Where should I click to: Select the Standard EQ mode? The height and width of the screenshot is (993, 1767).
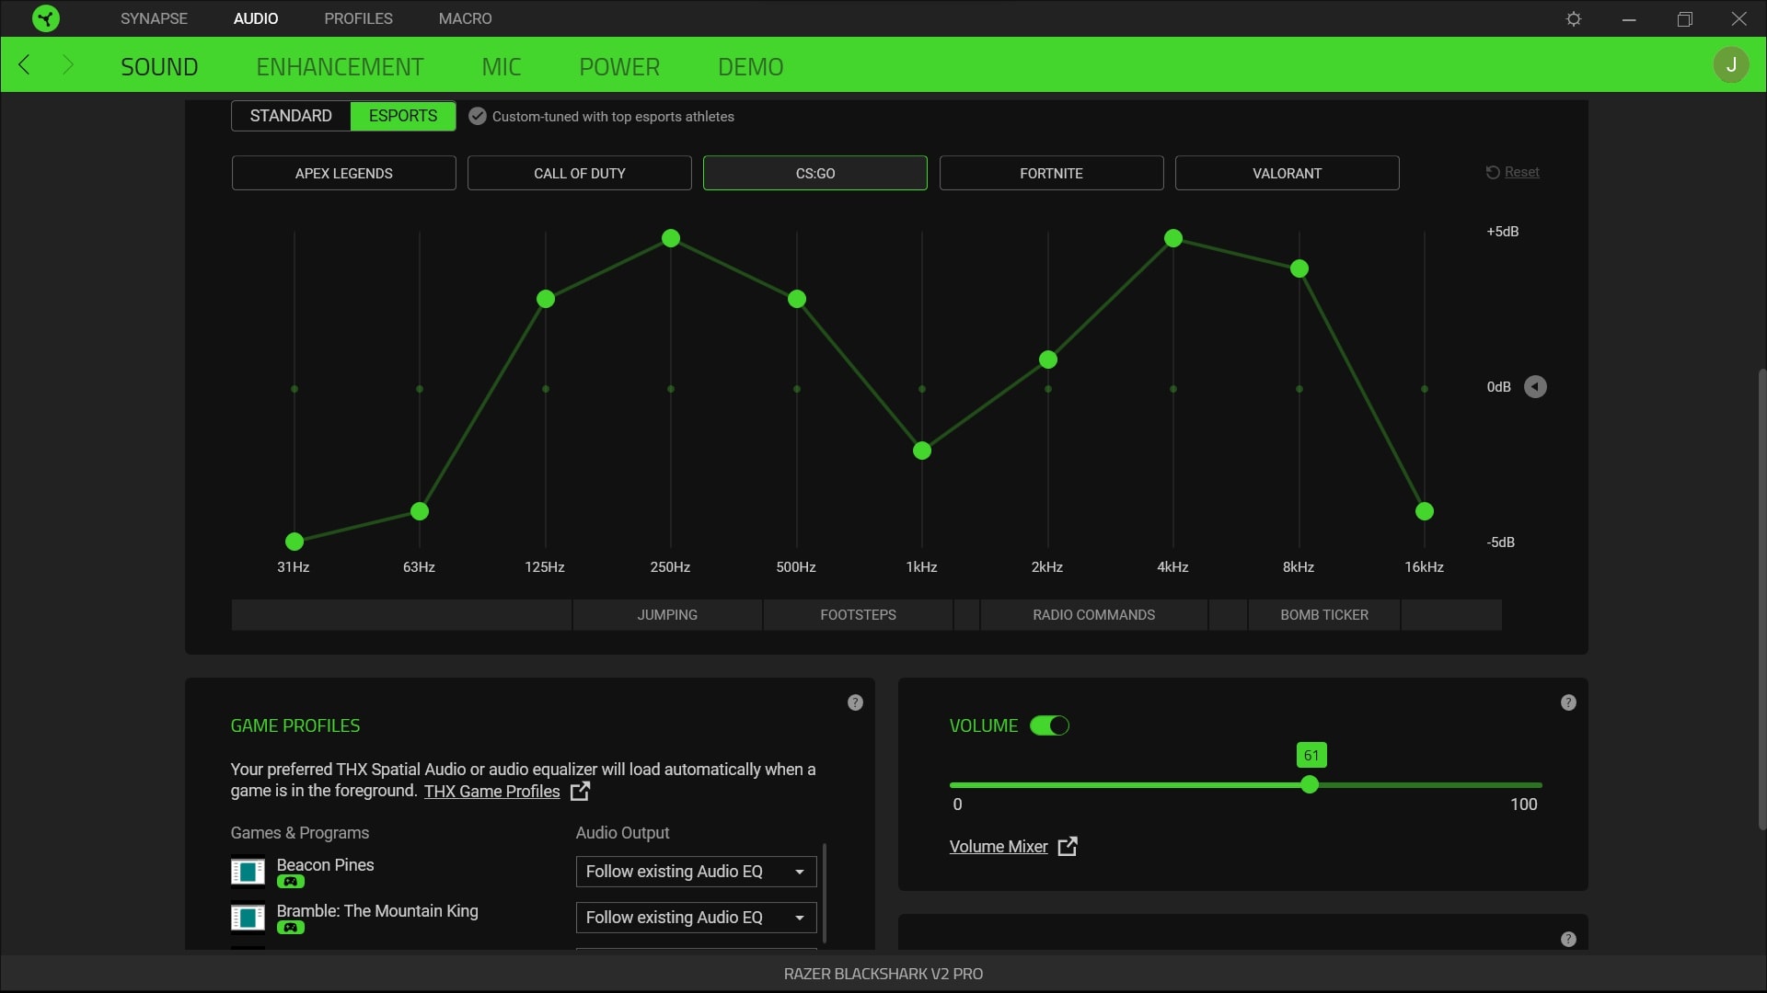(291, 116)
